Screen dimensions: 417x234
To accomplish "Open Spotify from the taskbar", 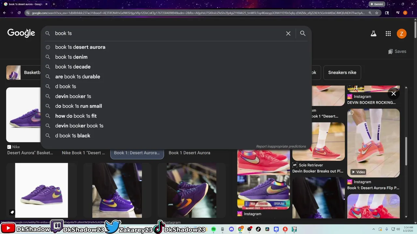I will (213, 229).
